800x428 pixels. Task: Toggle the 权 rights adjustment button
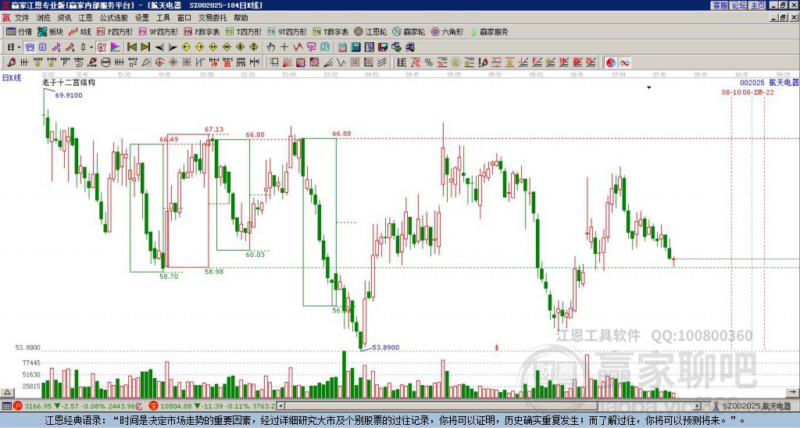click(x=102, y=48)
